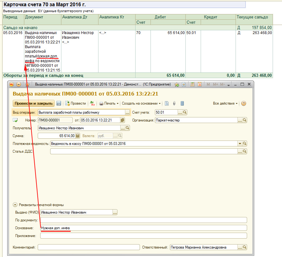Show postings with the Дт/Кт icon
The image size is (282, 257).
(93, 103)
